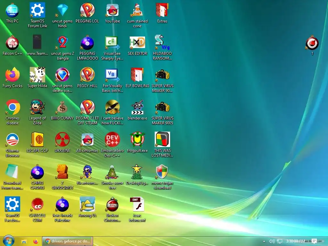Open SUPER VIRUS MAKER 90... bag icon
Screen dimensions: 328x246
[162, 75]
